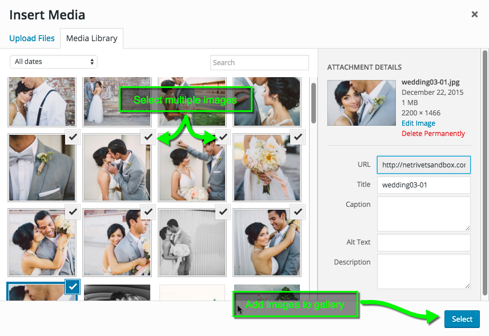489x336 pixels.
Task: Click the bride kissing groom's cheek thumbnail
Action: click(42, 242)
